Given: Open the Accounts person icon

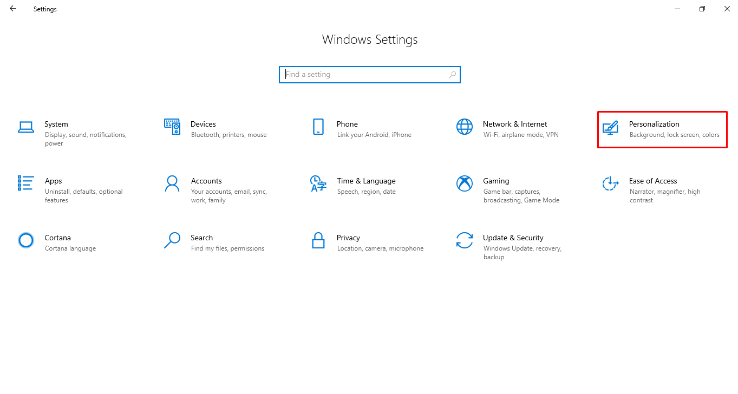Looking at the screenshot, I should point(172,183).
